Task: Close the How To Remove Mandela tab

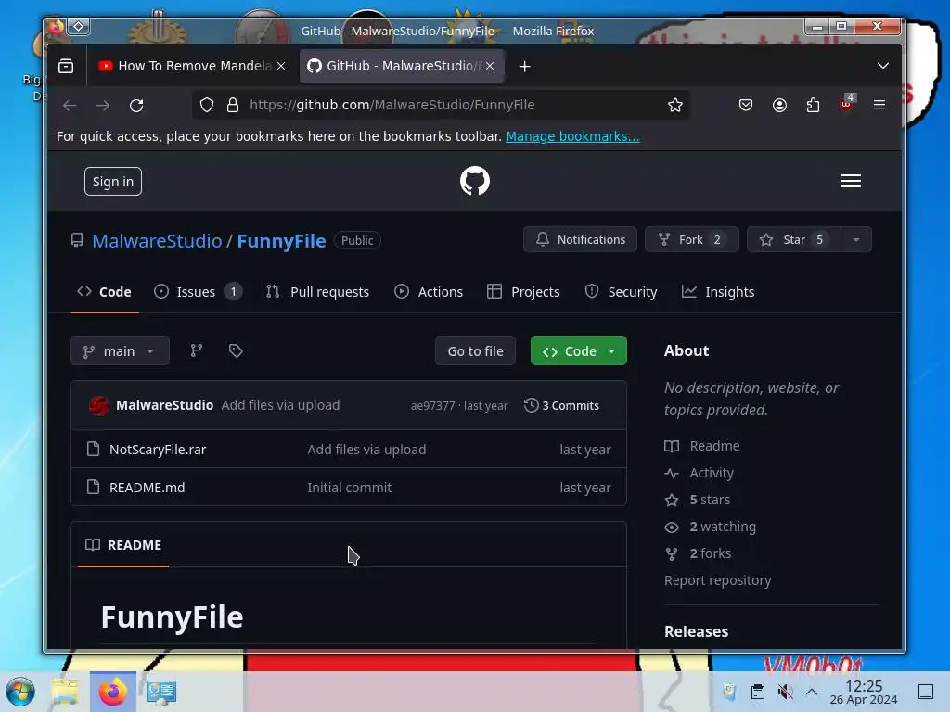Action: tap(281, 66)
